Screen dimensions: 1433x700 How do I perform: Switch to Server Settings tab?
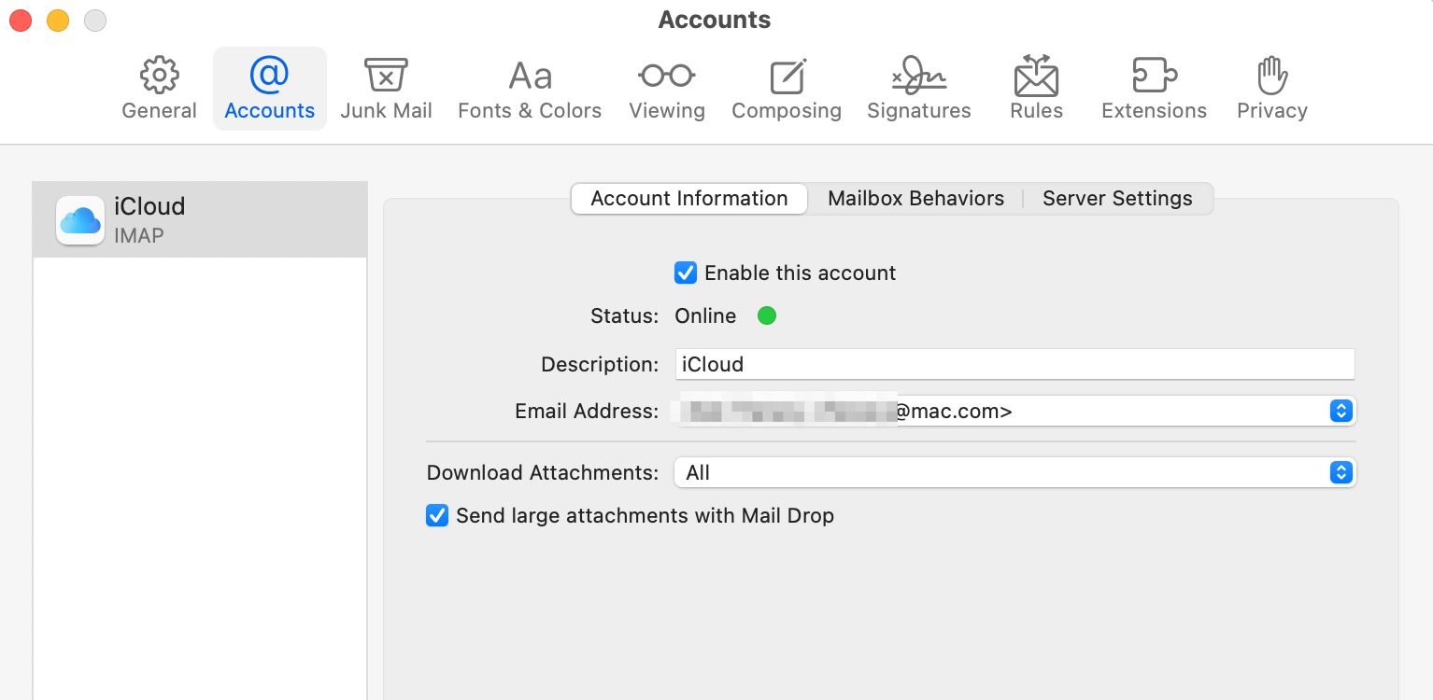click(1117, 199)
